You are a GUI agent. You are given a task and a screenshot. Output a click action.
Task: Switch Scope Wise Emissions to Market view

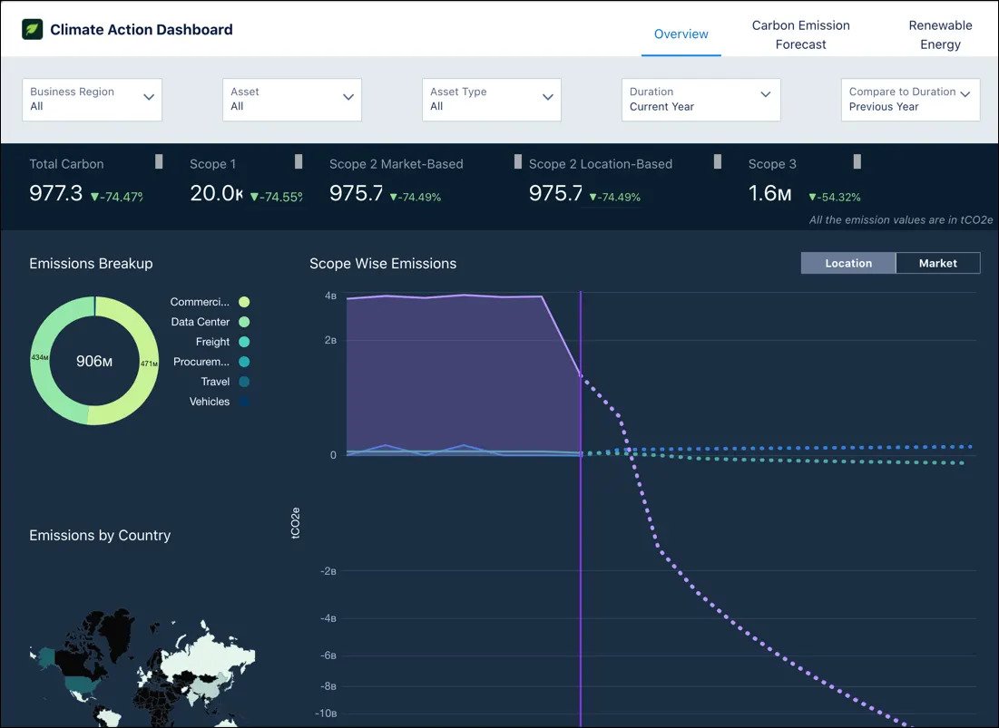coord(938,263)
